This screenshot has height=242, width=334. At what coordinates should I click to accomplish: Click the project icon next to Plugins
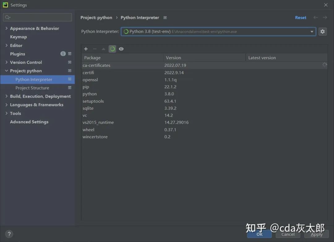(x=70, y=54)
